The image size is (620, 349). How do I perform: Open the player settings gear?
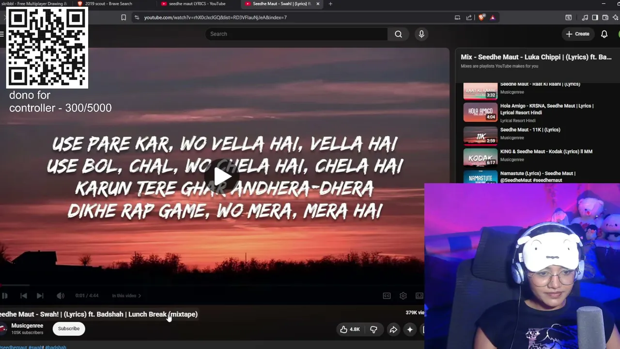coord(403,296)
